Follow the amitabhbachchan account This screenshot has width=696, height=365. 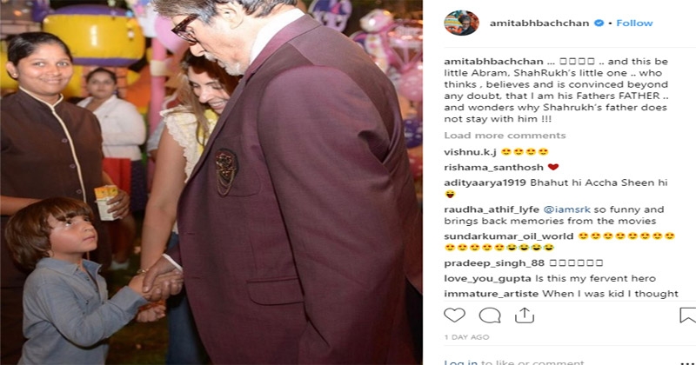click(634, 23)
